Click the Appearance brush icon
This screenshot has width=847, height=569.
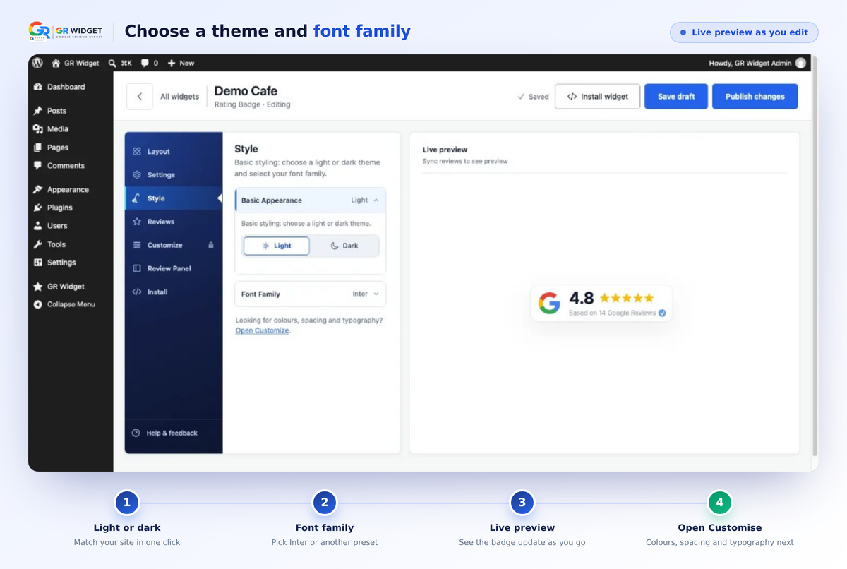point(38,190)
